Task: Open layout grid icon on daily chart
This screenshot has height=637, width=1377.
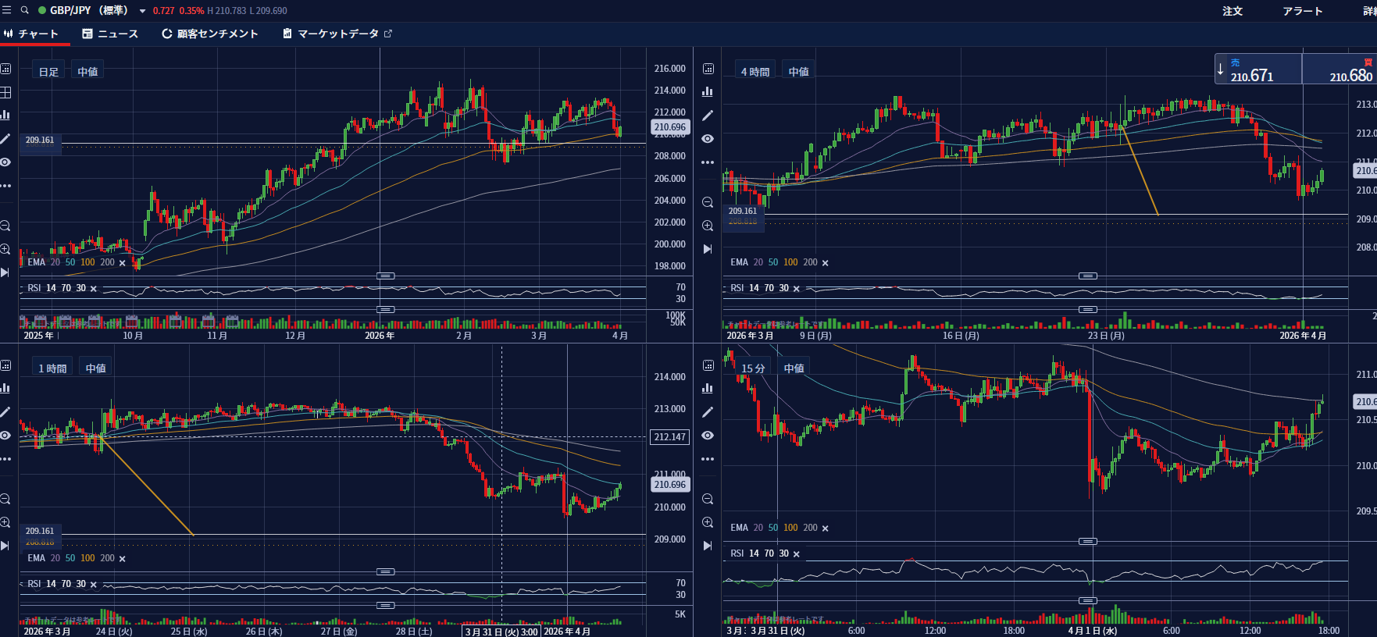Action: tap(5, 92)
